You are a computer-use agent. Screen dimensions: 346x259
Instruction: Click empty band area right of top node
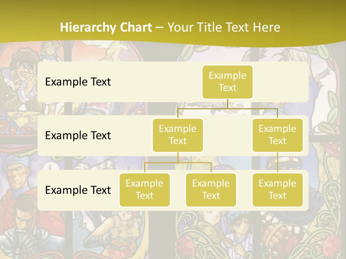(281, 82)
